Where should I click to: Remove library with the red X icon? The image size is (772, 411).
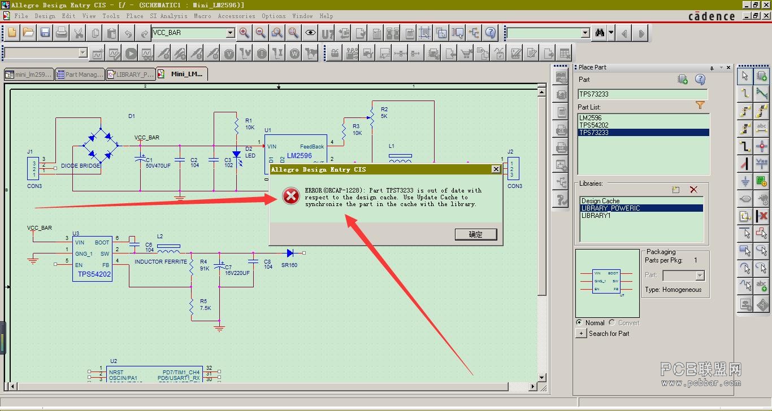tap(693, 190)
